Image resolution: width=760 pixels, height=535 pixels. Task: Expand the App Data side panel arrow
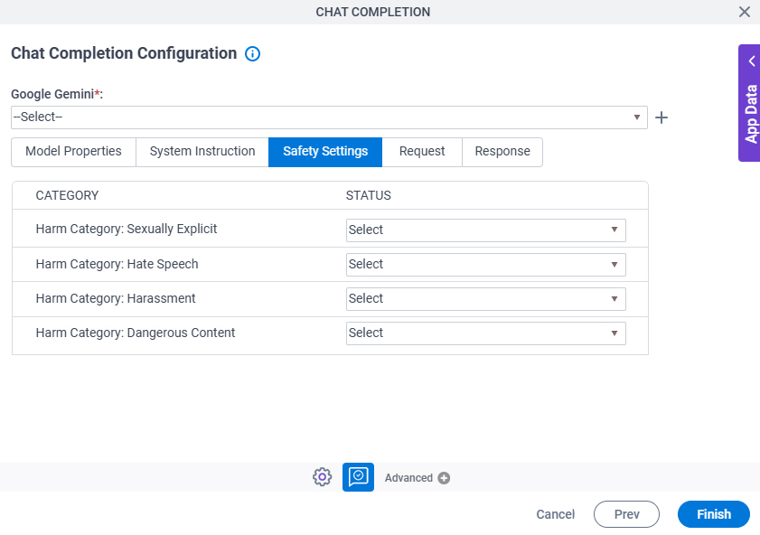pos(752,61)
